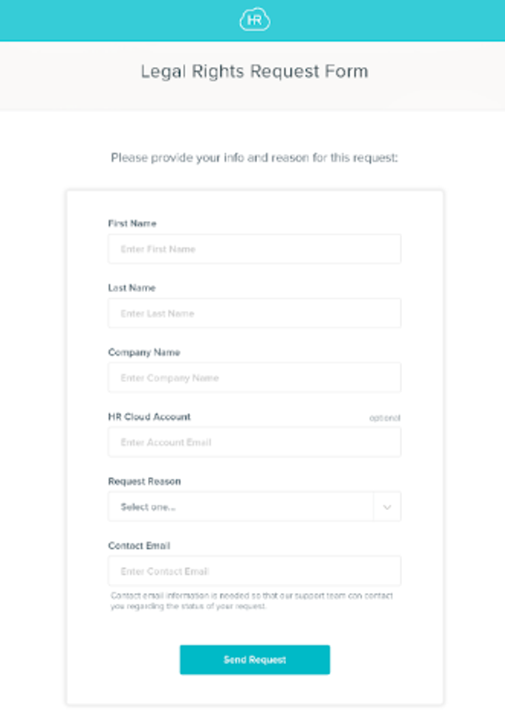Click the Contact Email label
Image resolution: width=505 pixels, height=712 pixels.
pyautogui.click(x=139, y=546)
